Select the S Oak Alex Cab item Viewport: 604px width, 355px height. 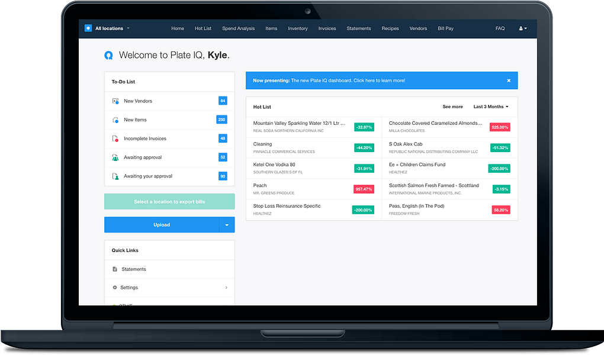coord(449,148)
